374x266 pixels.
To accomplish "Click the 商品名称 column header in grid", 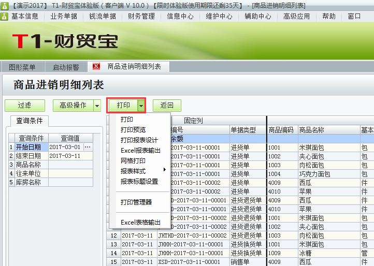I will tap(329, 130).
